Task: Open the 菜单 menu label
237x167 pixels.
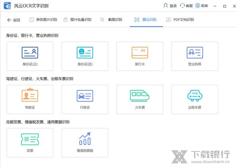Action: (204, 6)
